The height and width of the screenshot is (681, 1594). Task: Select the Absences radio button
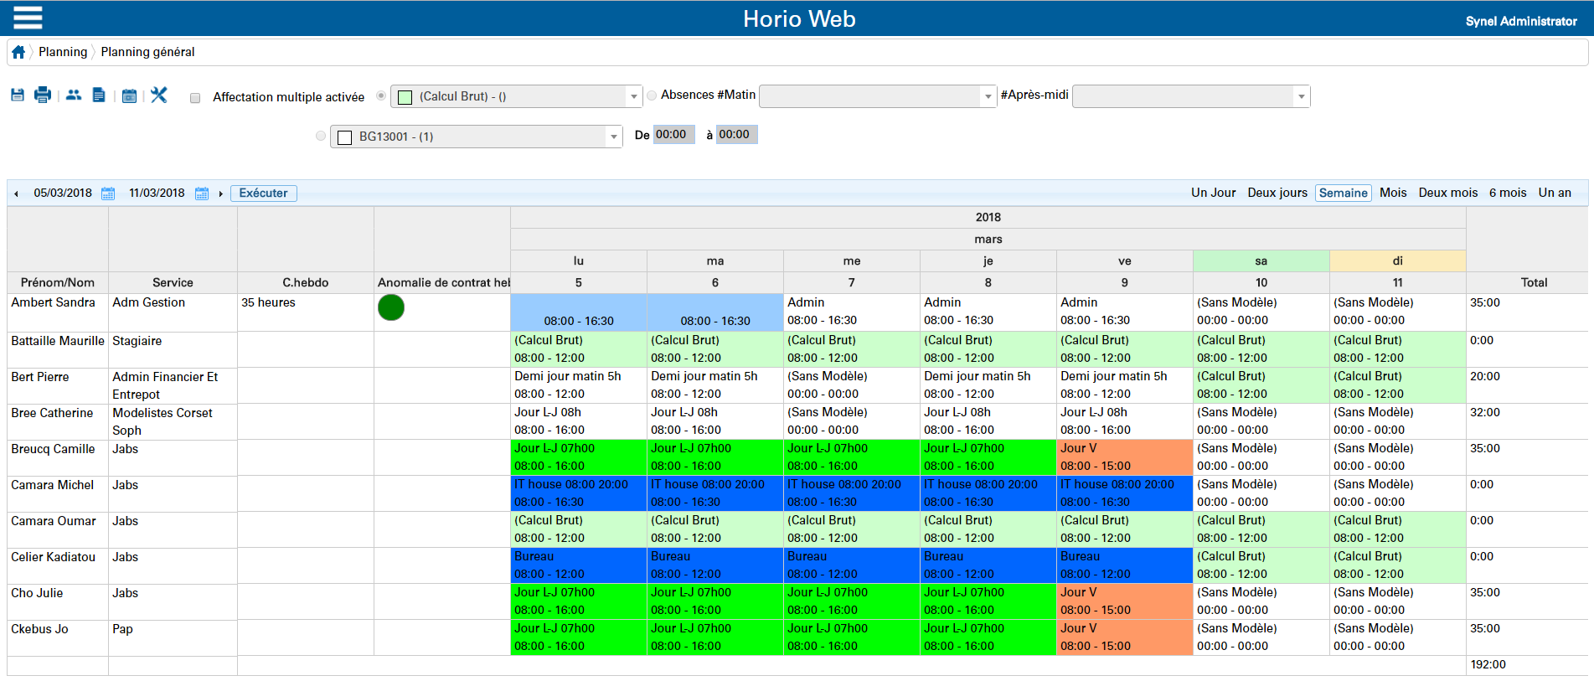[x=652, y=95]
